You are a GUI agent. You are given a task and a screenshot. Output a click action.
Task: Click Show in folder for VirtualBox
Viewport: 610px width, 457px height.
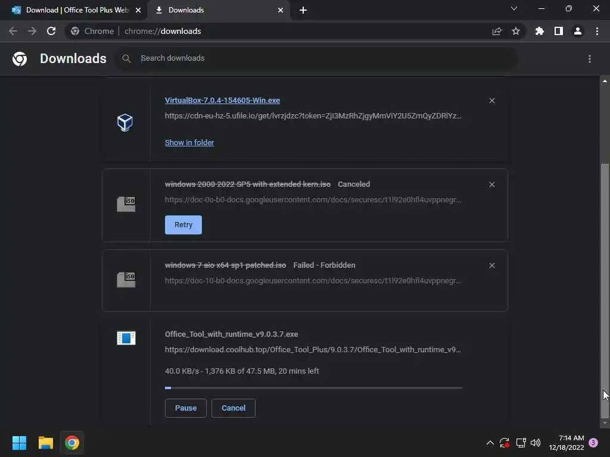click(x=189, y=143)
